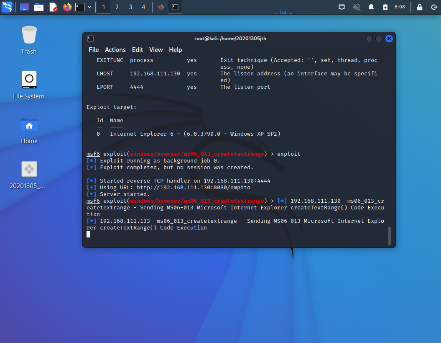Screen dimensions: 441x343
Task: Expand the terminal launcher dropdown arrow
Action: click(x=89, y=7)
